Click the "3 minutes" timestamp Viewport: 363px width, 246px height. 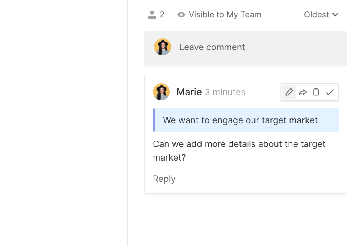click(x=225, y=92)
